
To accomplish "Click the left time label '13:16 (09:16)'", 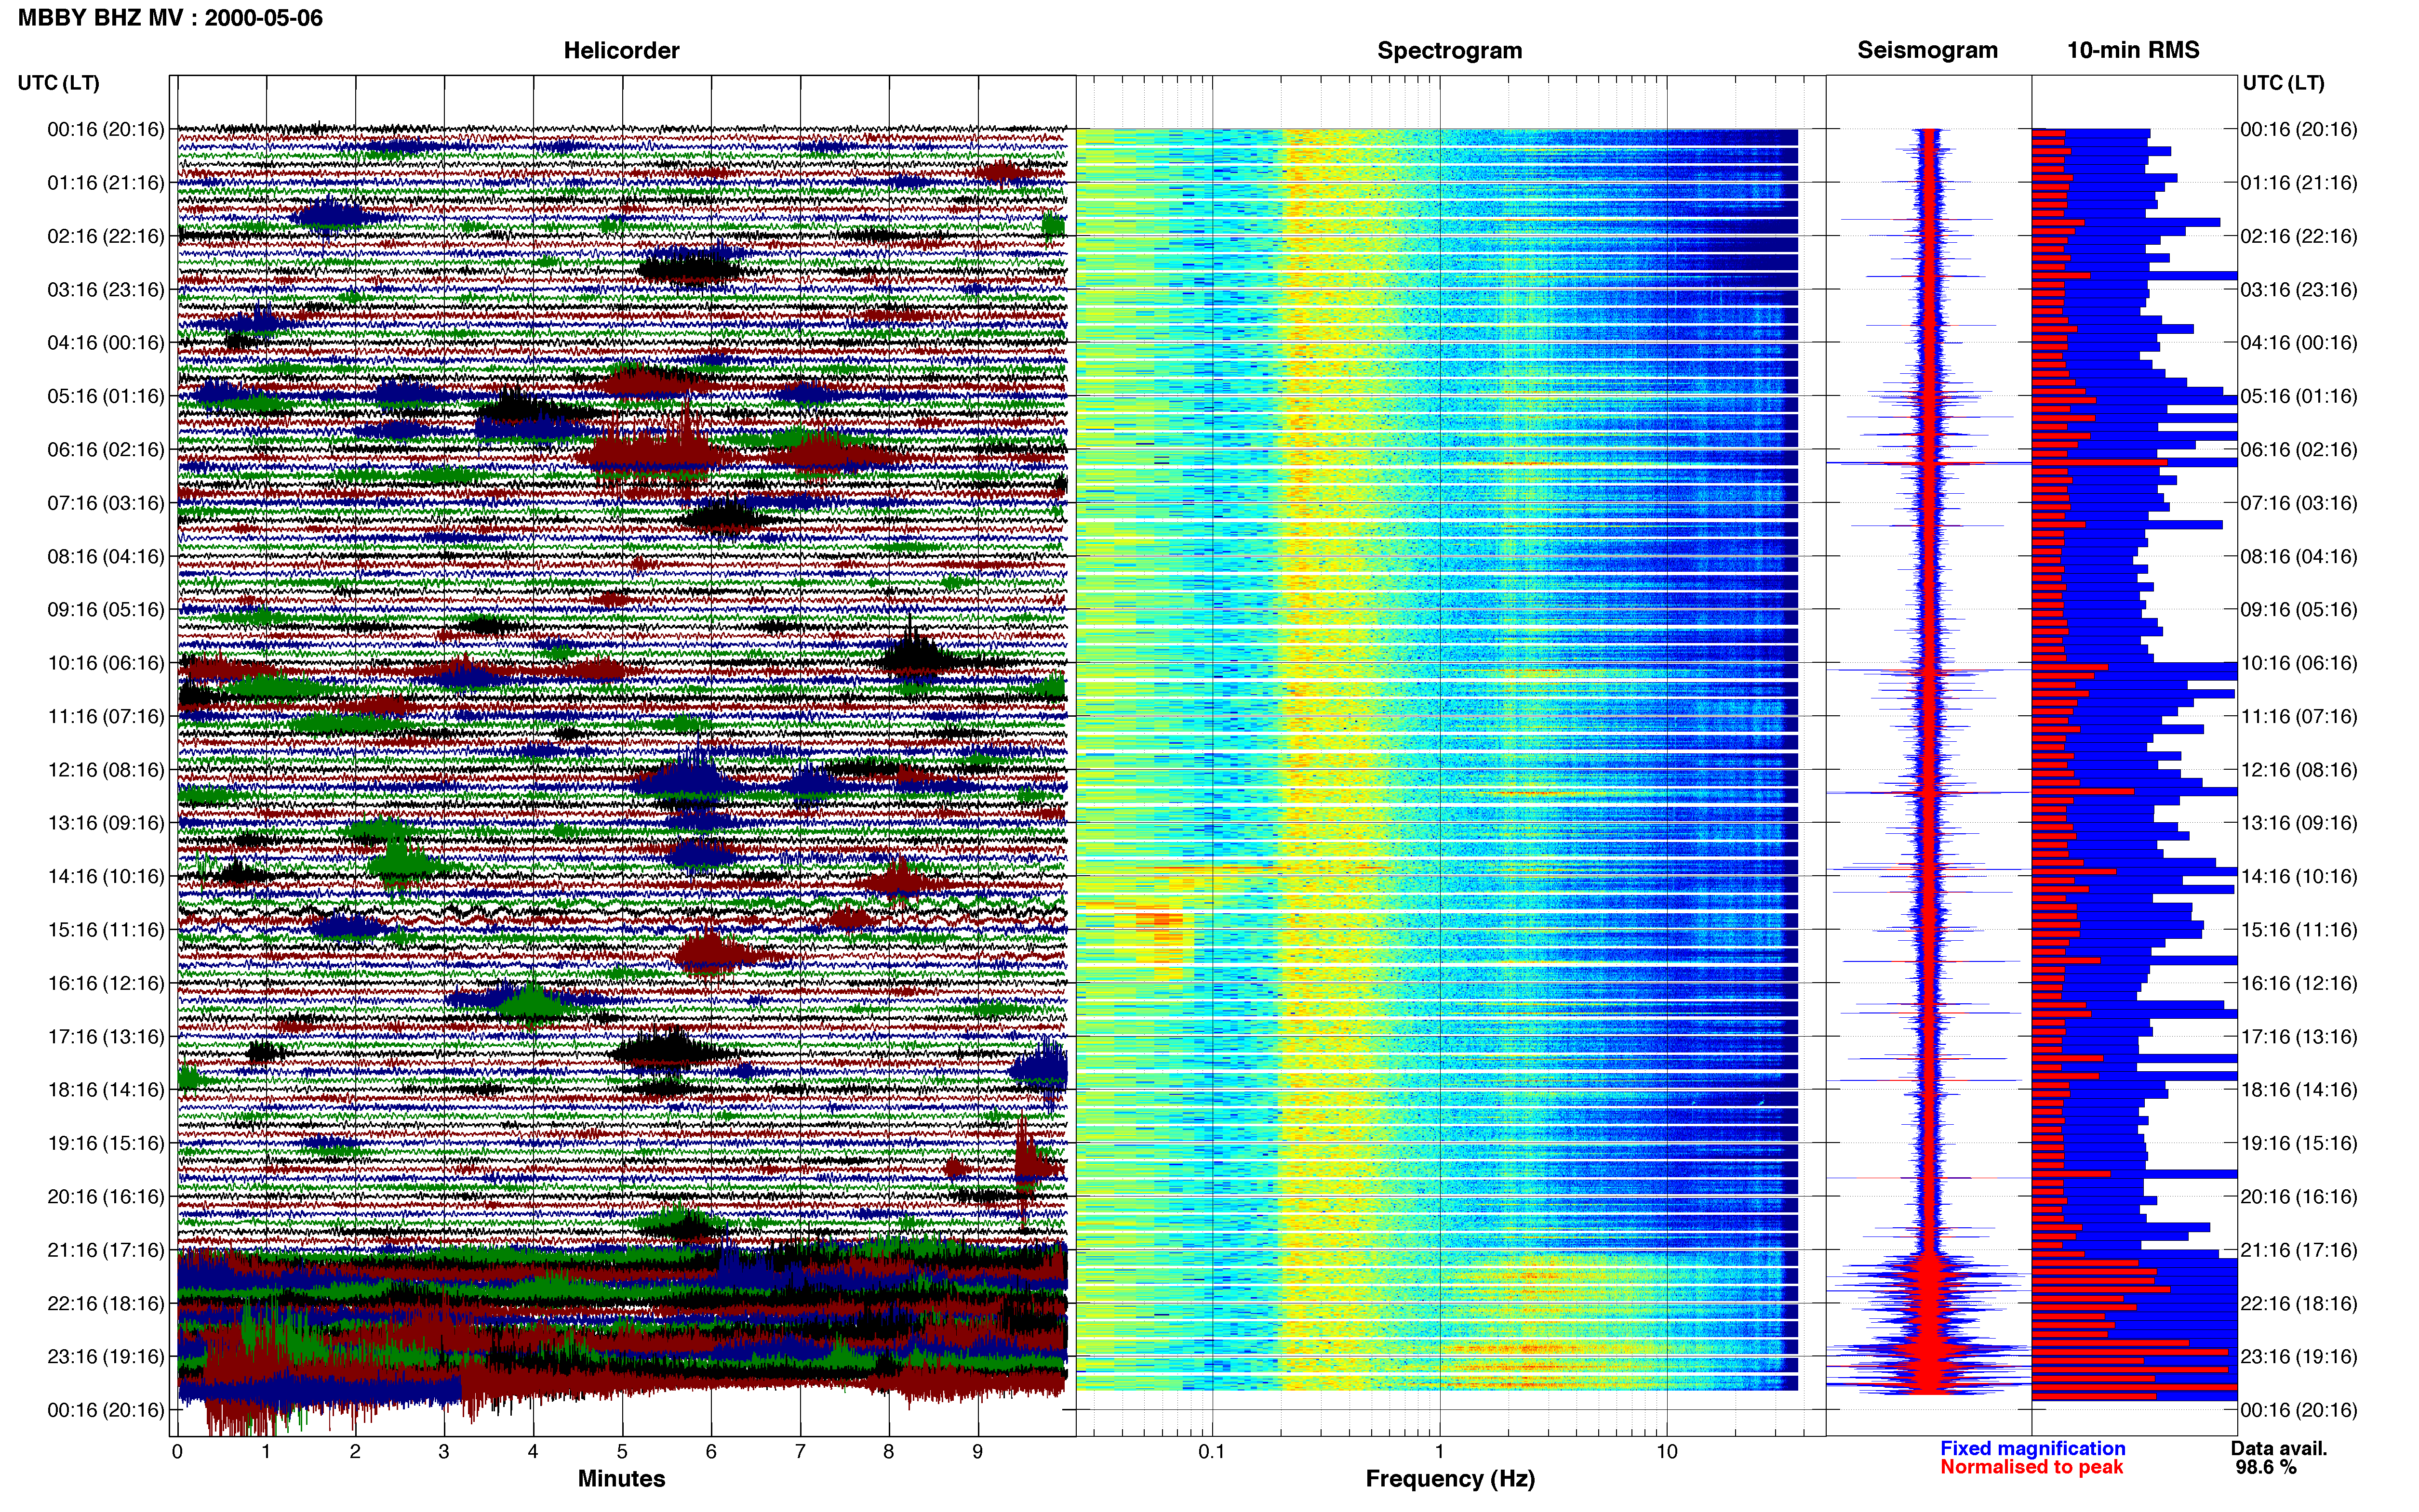I will (x=106, y=823).
